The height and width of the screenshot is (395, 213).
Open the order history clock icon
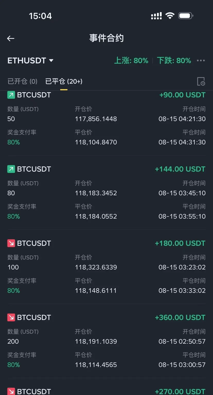(201, 81)
